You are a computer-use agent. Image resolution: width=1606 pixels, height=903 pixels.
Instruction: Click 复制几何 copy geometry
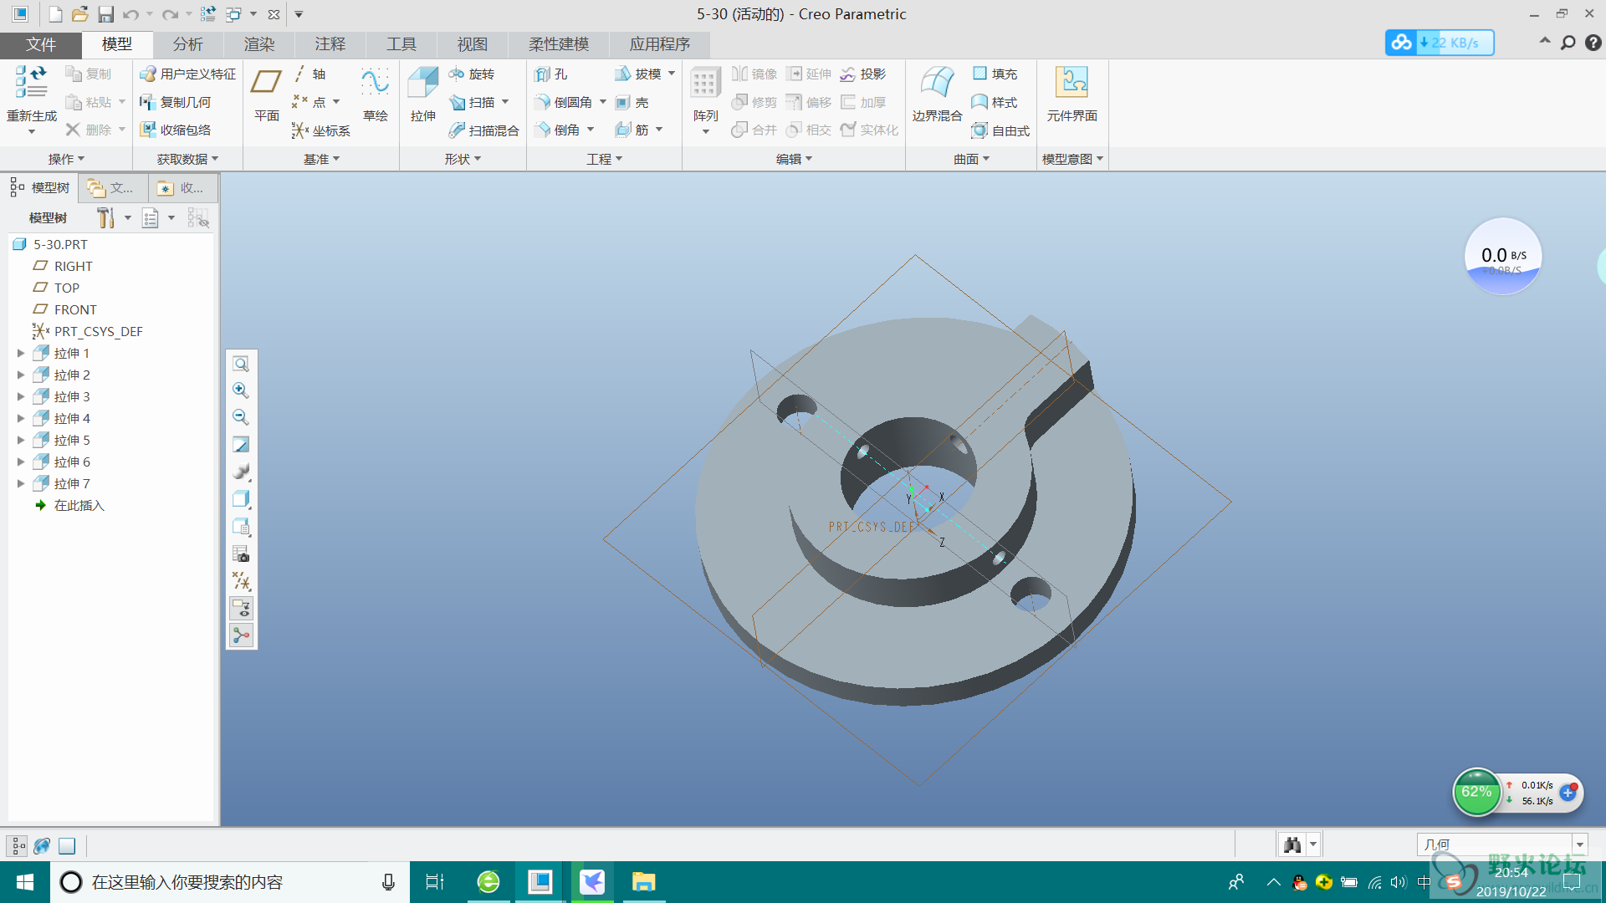176,102
